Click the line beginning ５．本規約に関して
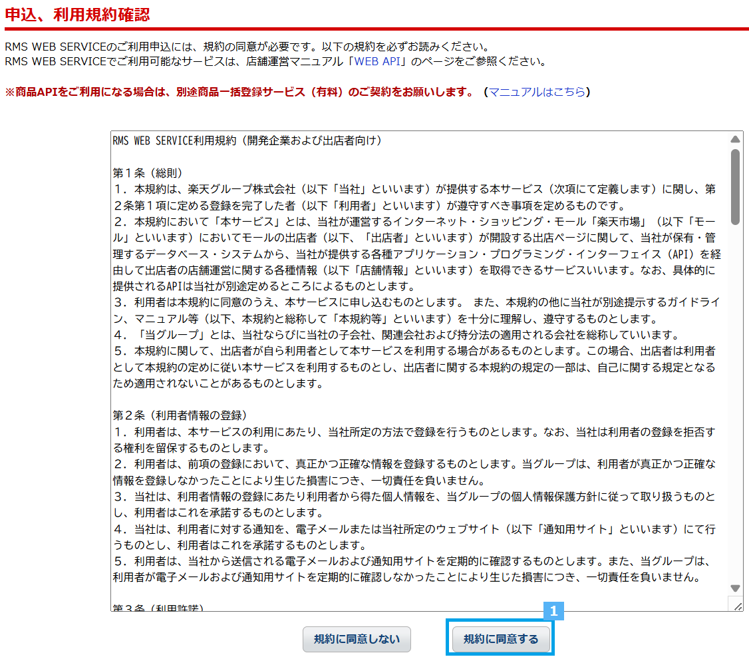Screen dimensions: 749x657 414,351
